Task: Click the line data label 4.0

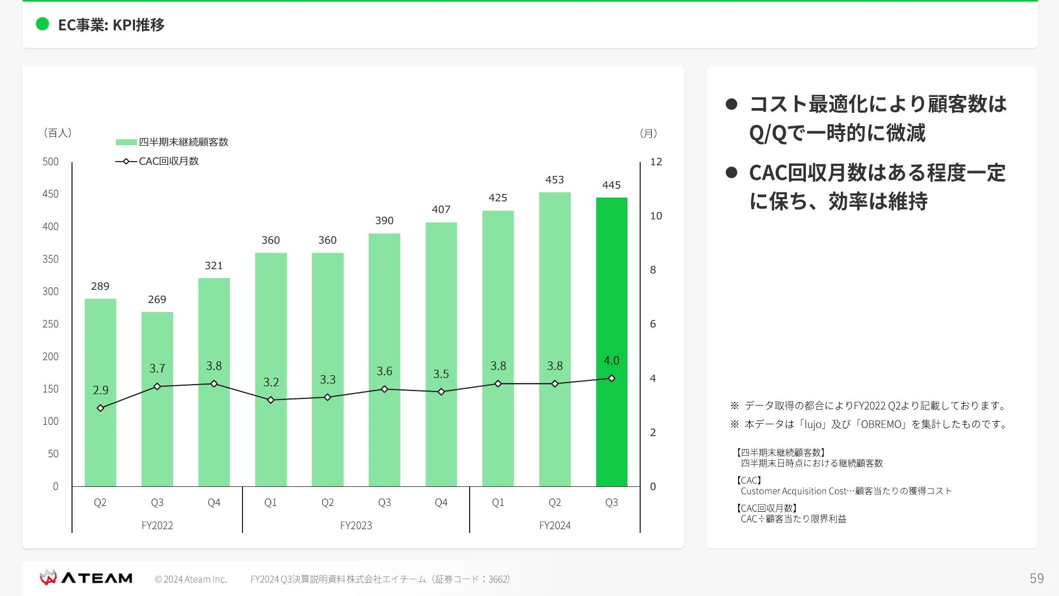Action: 612,360
